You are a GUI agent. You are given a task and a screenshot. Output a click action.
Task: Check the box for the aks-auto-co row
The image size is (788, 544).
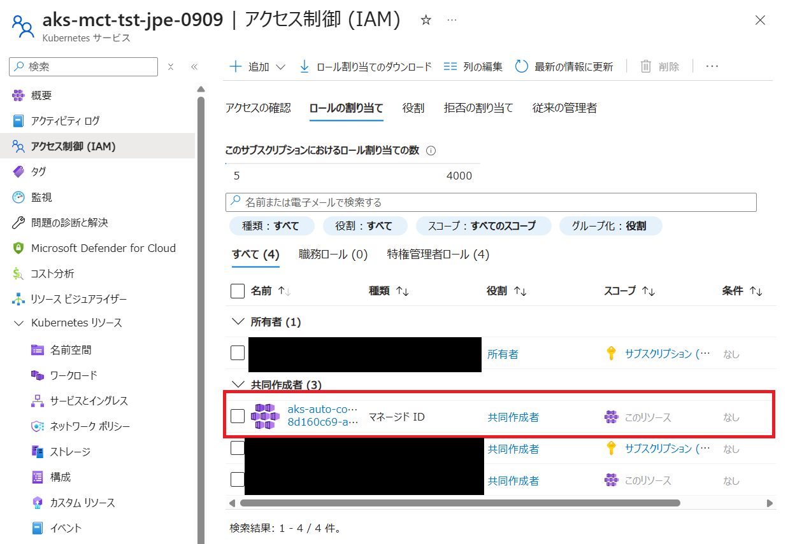tap(238, 416)
